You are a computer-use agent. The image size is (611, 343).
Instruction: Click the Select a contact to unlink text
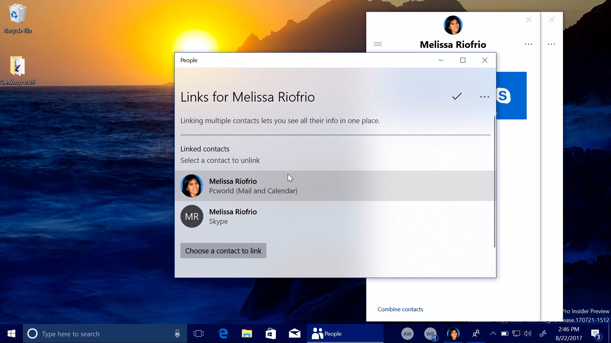[x=220, y=160]
